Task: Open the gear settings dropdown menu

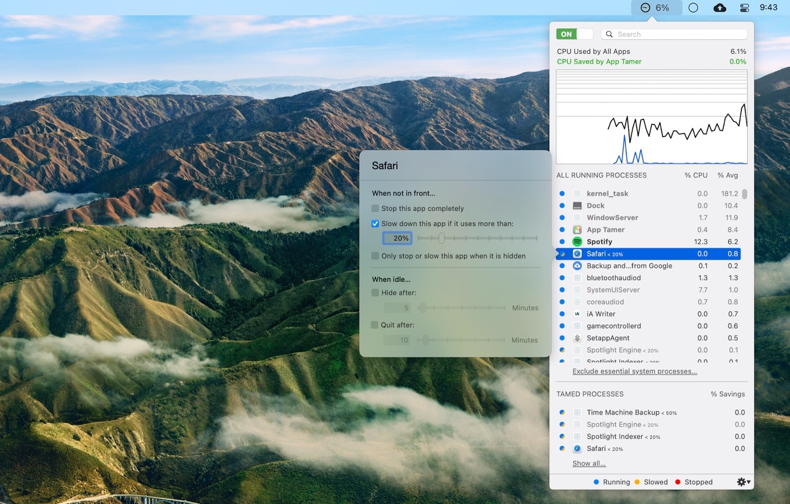Action: pos(743,482)
